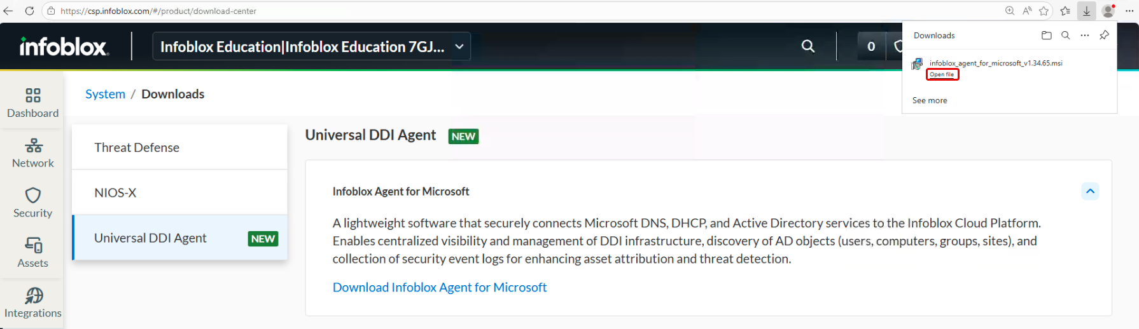Click See more in Downloads panel
The height and width of the screenshot is (329, 1139).
930,100
